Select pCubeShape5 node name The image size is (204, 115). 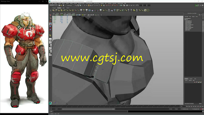pos(187,18)
